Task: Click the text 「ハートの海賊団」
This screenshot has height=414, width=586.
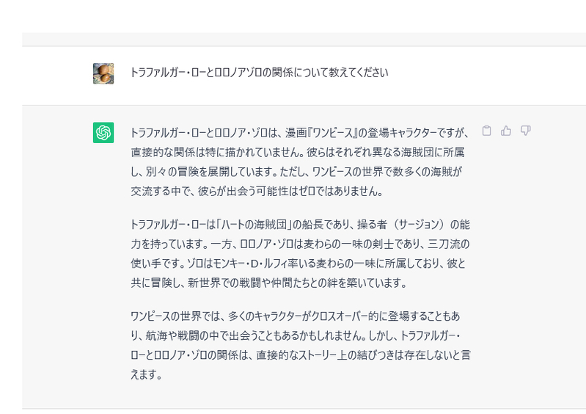Action: 246,223
